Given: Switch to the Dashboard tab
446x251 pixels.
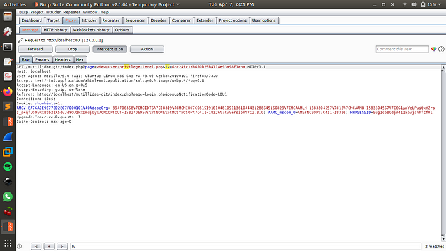Looking at the screenshot, I should coord(32,20).
